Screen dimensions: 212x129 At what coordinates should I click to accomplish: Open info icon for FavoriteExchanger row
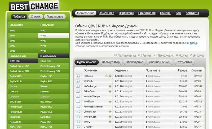pos(78,106)
